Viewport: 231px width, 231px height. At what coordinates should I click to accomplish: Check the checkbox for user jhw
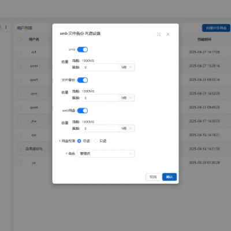coord(19,121)
